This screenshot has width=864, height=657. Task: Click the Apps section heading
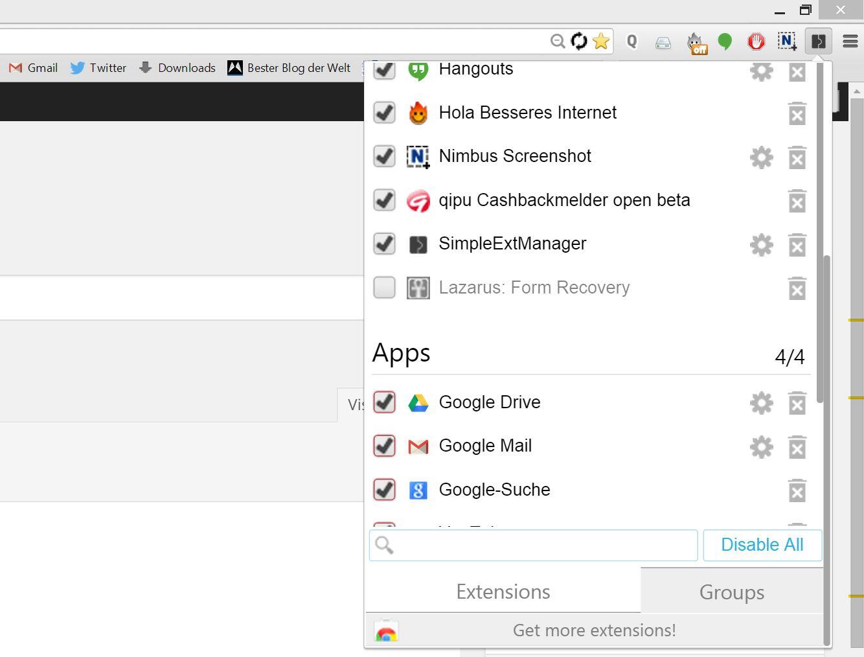click(x=401, y=353)
